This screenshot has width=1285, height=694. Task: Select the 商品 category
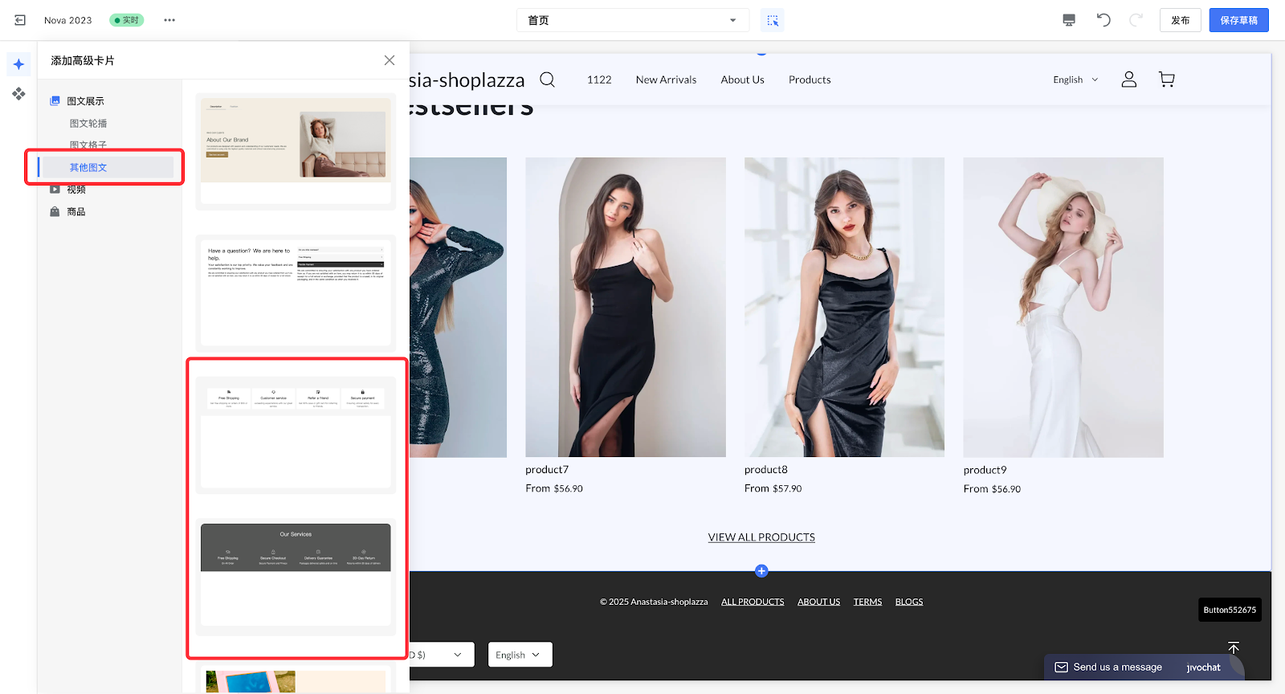(76, 212)
